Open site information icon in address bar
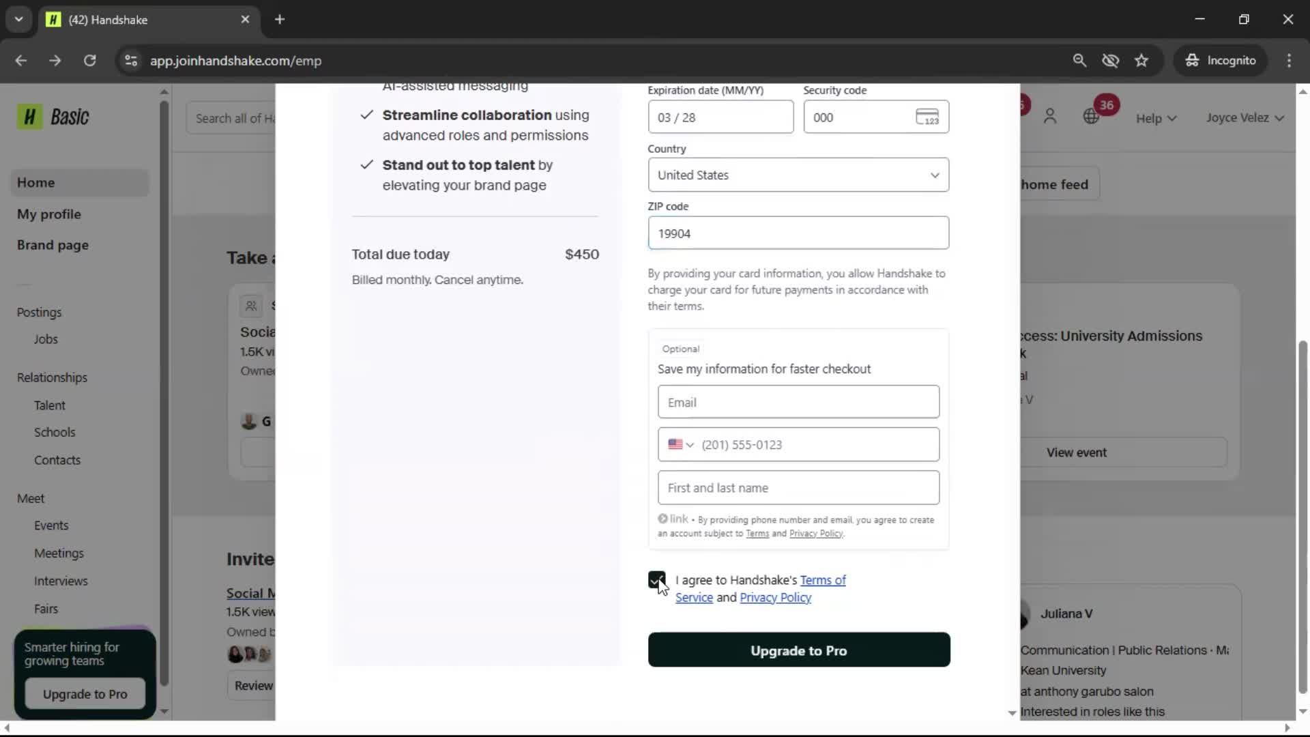 point(131,61)
